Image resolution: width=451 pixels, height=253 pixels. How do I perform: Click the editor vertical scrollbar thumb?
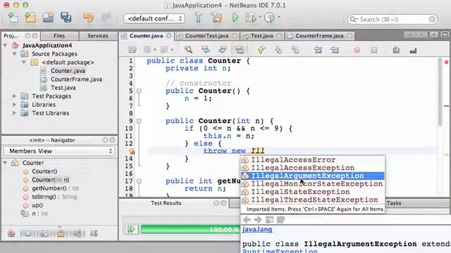point(440,91)
